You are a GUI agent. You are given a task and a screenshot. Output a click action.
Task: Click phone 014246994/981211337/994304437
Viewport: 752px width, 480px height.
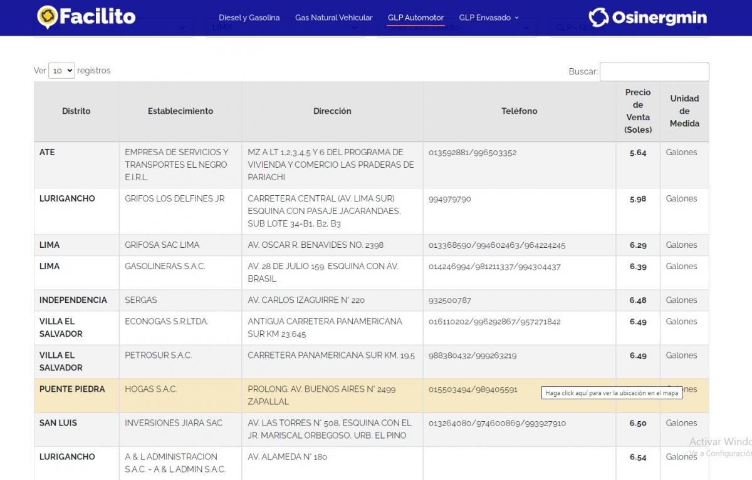[495, 267]
